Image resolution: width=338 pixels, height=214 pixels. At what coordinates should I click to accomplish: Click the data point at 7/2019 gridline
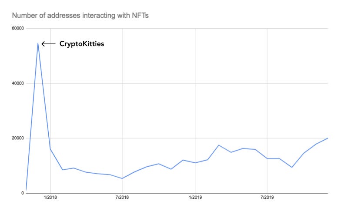pyautogui.click(x=267, y=158)
